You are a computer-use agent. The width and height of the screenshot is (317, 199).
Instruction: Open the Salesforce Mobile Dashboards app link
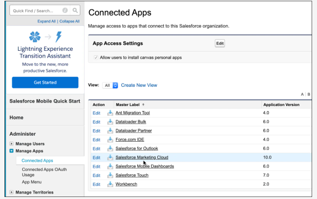point(145,166)
